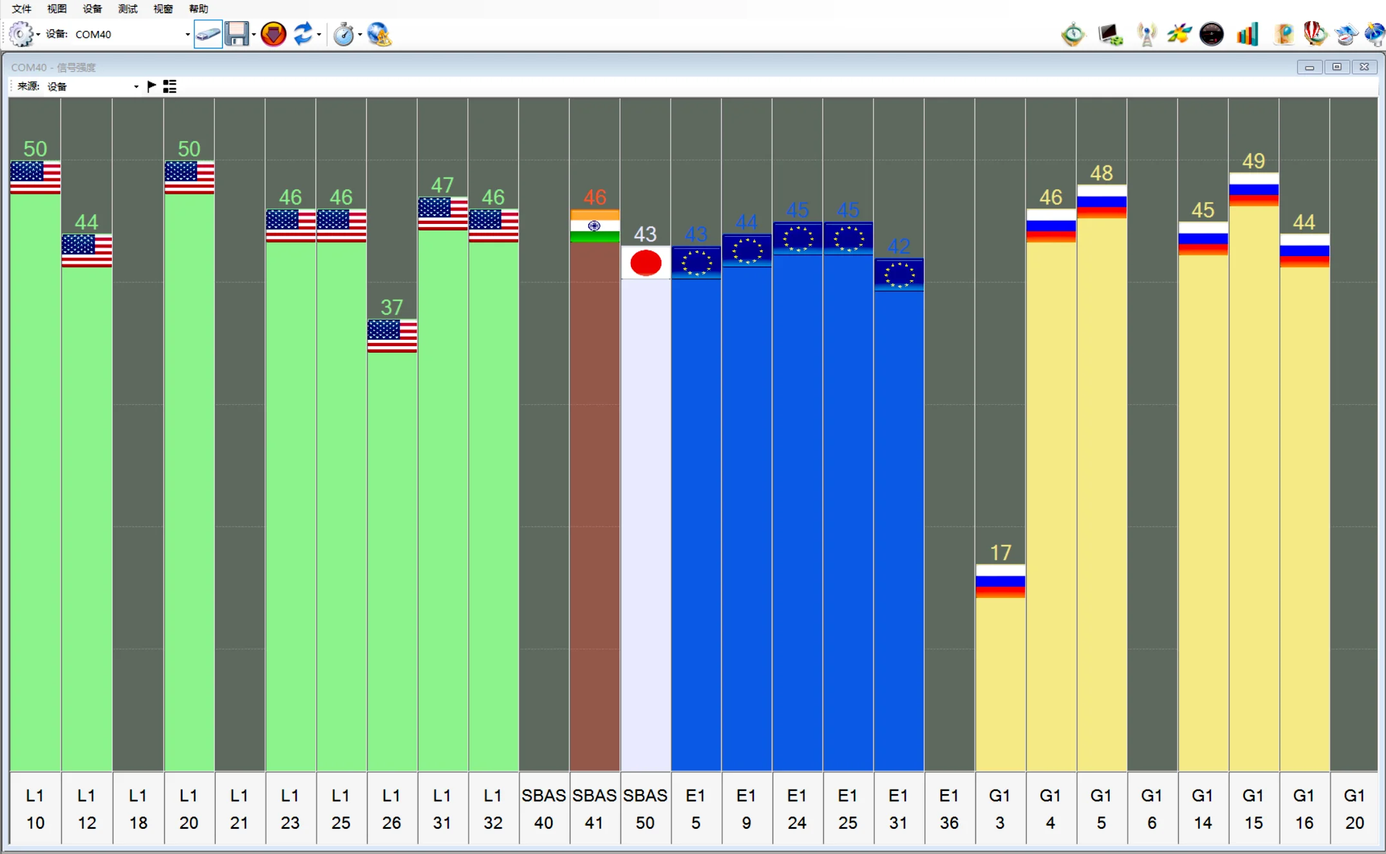Click the 'G1 20' satellite label
The image size is (1386, 854).
(1354, 809)
